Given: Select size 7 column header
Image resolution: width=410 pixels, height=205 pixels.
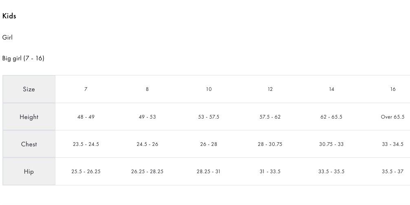Looking at the screenshot, I should pos(86,89).
